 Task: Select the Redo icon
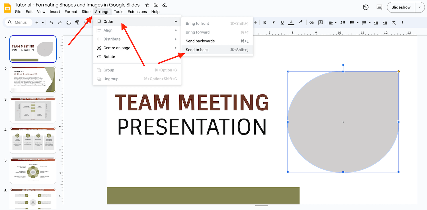click(x=60, y=22)
